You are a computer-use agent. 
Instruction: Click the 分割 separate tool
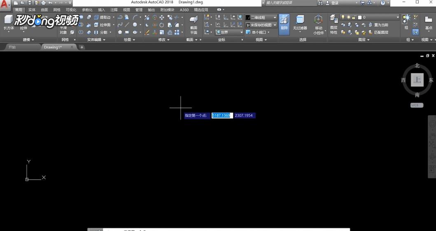(100, 32)
